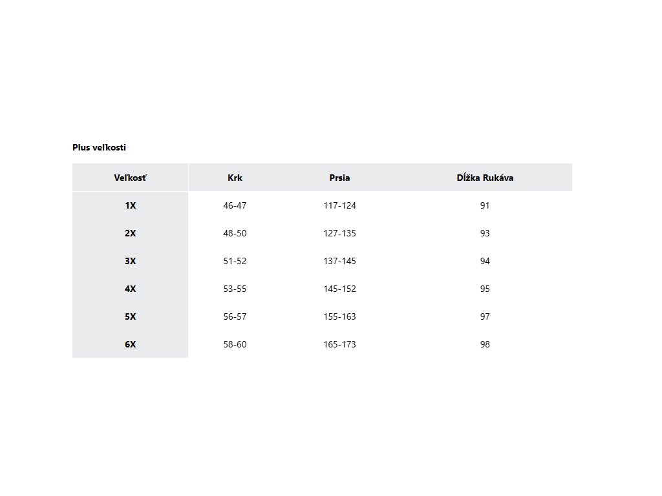Select sleeve length value 91
Screen dimensions: 662x496
click(x=485, y=205)
